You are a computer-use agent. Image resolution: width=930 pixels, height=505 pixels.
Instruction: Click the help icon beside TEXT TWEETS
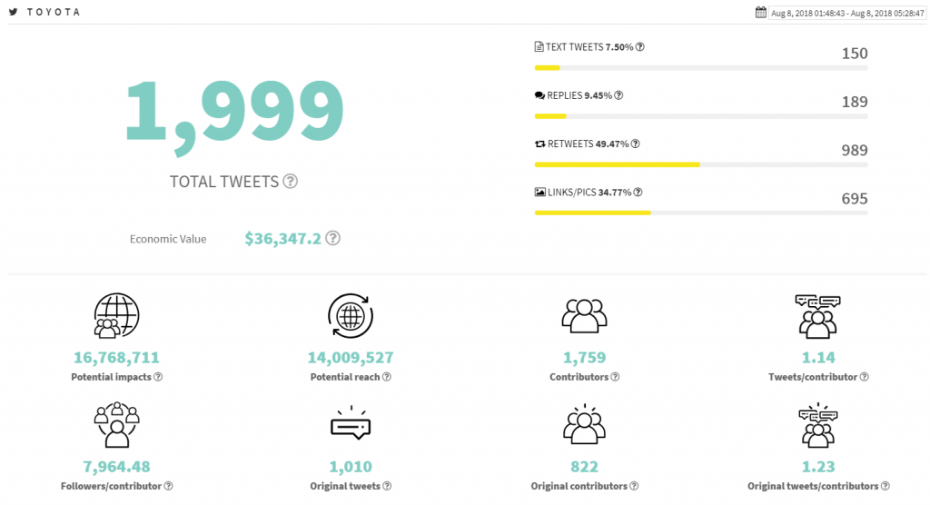coord(640,47)
